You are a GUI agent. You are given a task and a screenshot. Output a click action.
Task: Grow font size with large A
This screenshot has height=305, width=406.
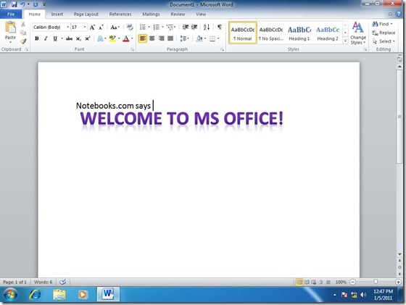pyautogui.click(x=92, y=27)
